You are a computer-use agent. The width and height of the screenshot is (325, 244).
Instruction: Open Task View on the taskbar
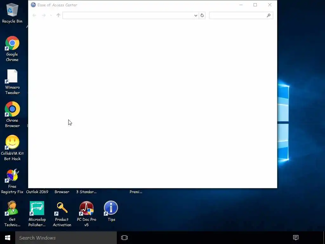124,238
